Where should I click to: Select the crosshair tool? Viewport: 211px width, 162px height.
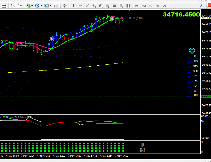tap(64, 6)
